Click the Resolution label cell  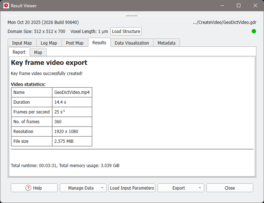[x=32, y=132]
